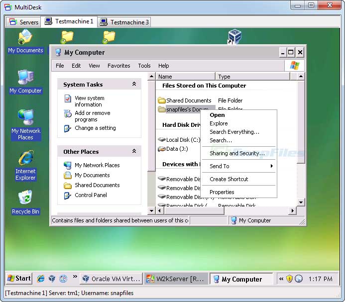Open My Network Places desktop icon
345x302 pixels.
coord(26,125)
